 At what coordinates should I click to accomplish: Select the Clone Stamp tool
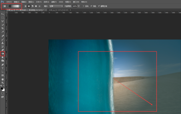(2, 43)
